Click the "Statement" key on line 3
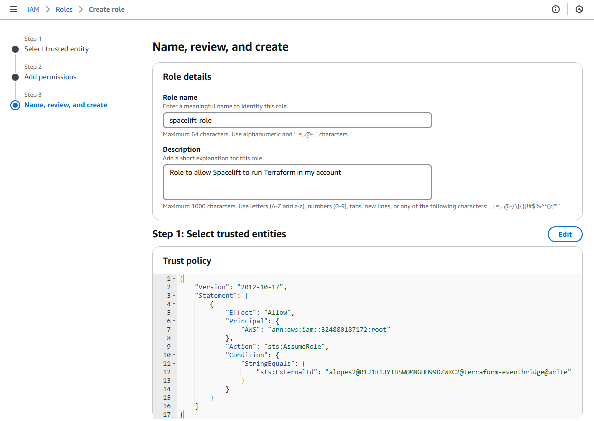This screenshot has height=421, width=594. (216, 296)
